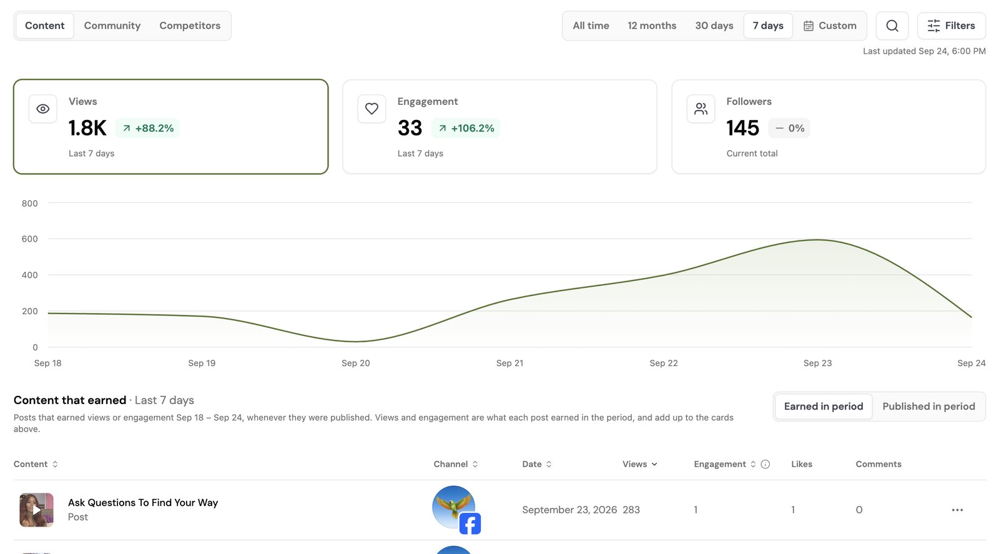The width and height of the screenshot is (999, 554).
Task: Select the 12 months range
Action: coord(652,26)
